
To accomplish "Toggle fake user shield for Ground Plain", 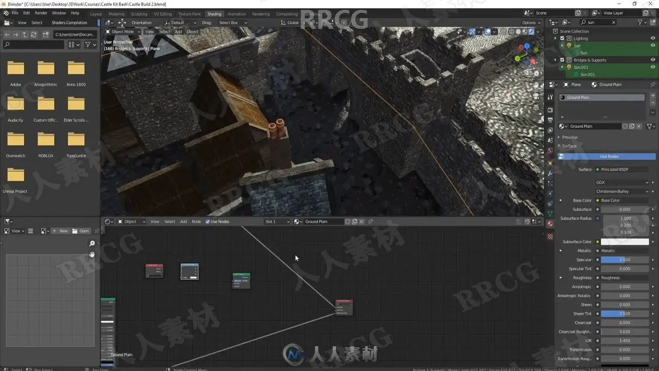I will (625, 126).
